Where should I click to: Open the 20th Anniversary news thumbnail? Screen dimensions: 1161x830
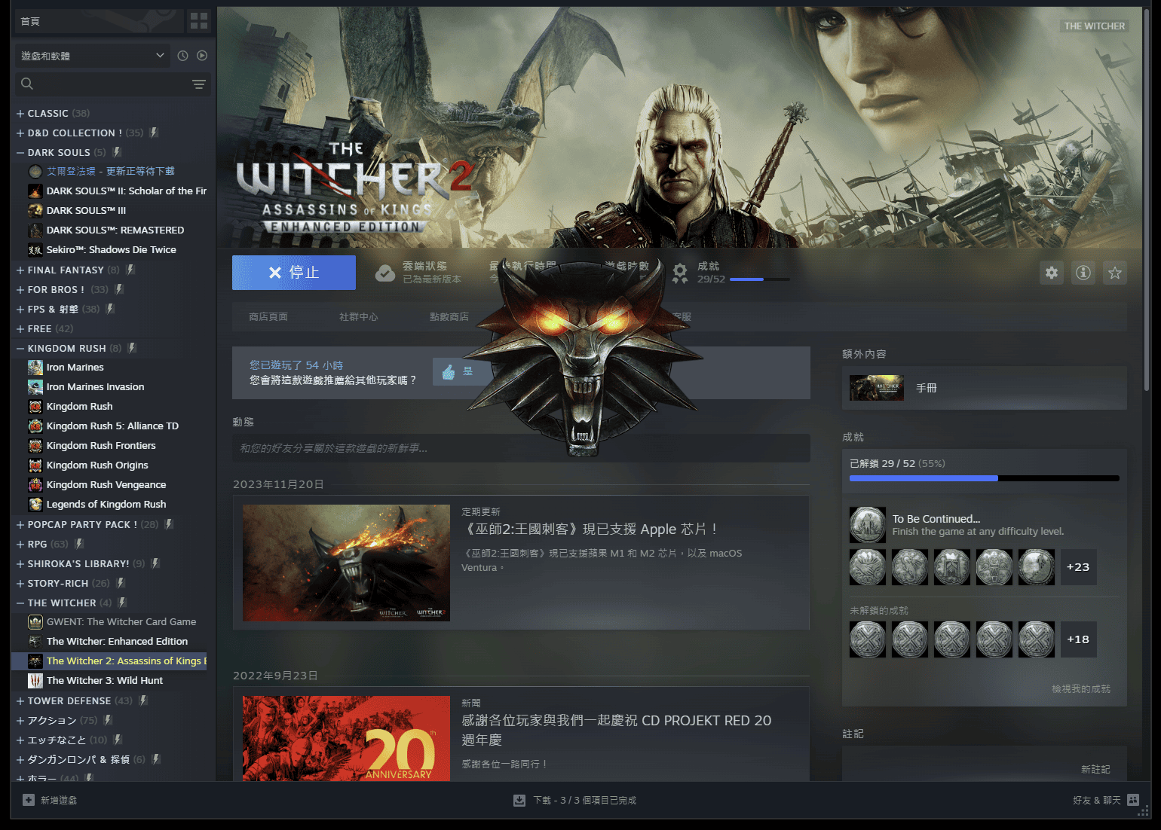pyautogui.click(x=346, y=738)
